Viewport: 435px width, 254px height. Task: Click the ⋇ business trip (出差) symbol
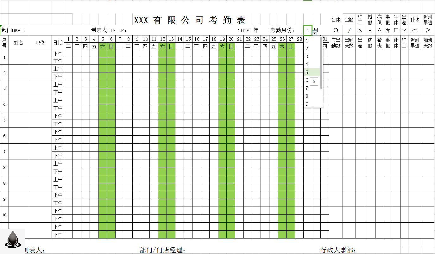click(x=404, y=30)
